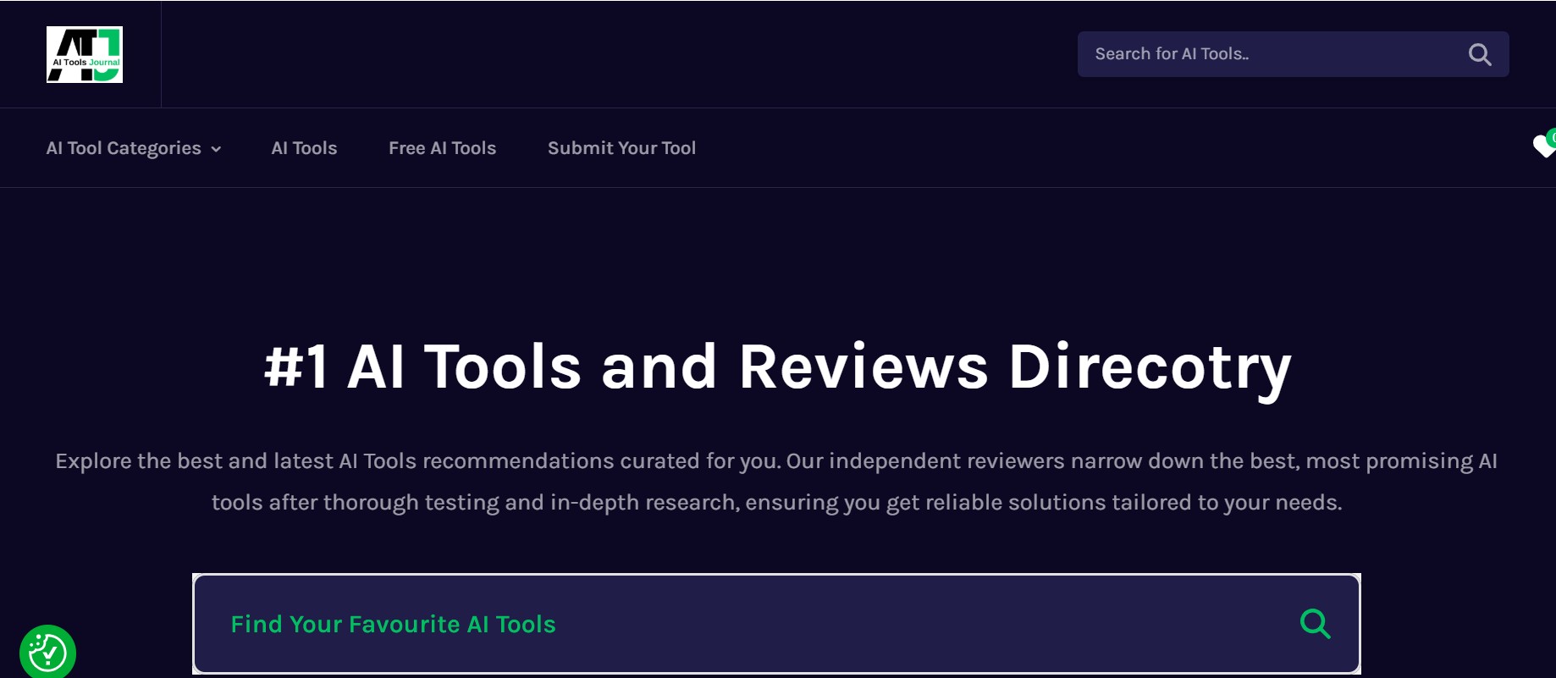This screenshot has height=678, width=1556.
Task: Click the AI Tools Journal logo
Action: click(x=85, y=54)
